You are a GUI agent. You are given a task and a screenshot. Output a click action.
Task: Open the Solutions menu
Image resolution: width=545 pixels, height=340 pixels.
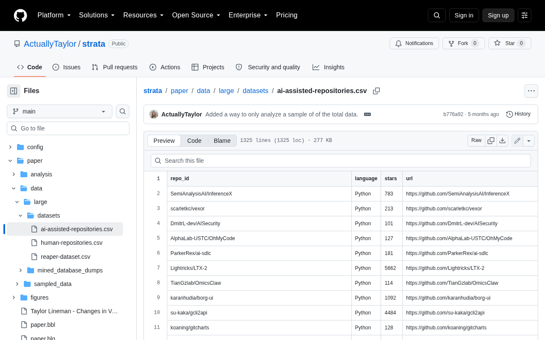[x=97, y=15]
